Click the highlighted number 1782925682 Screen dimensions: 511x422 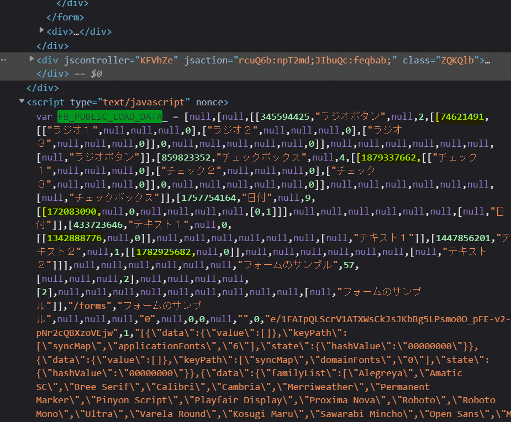pos(163,252)
